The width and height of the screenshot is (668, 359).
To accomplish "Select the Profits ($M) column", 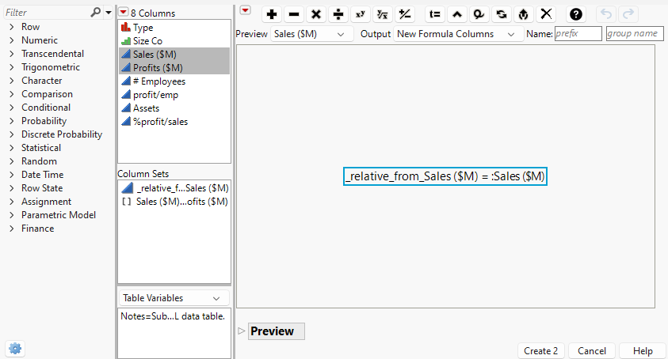I will 174,68.
